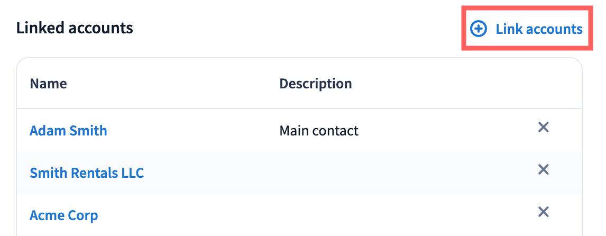Open the Adam Smith account link
This screenshot has height=236, width=606.
tap(68, 131)
